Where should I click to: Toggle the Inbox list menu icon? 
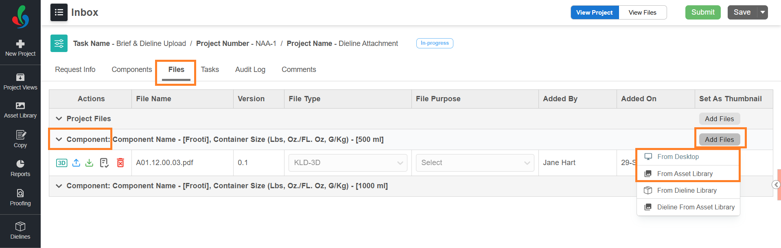pos(59,12)
